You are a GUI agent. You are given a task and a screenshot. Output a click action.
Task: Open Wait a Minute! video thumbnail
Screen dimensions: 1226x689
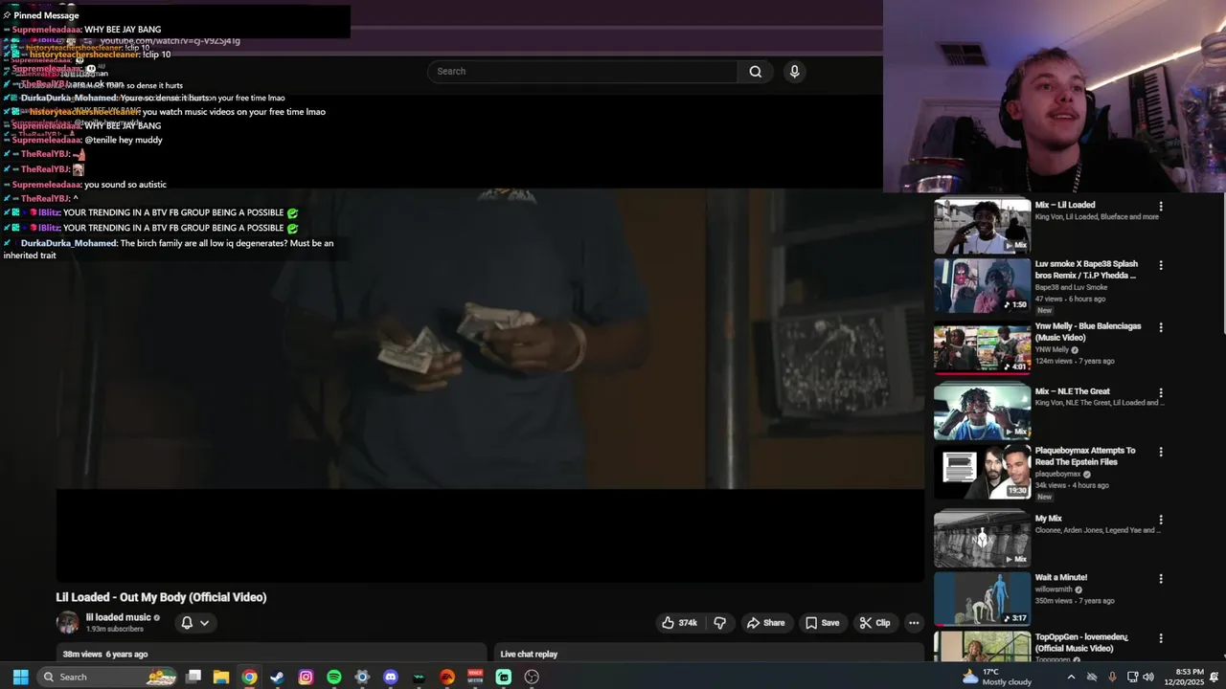982,598
